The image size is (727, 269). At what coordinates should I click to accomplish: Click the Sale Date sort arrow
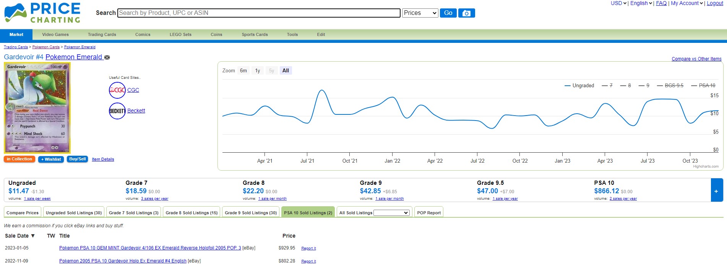click(33, 236)
